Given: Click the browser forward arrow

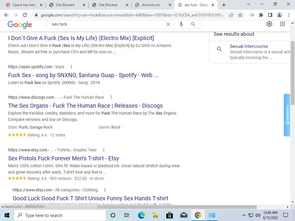Looking at the screenshot, I should [x=16, y=15].
